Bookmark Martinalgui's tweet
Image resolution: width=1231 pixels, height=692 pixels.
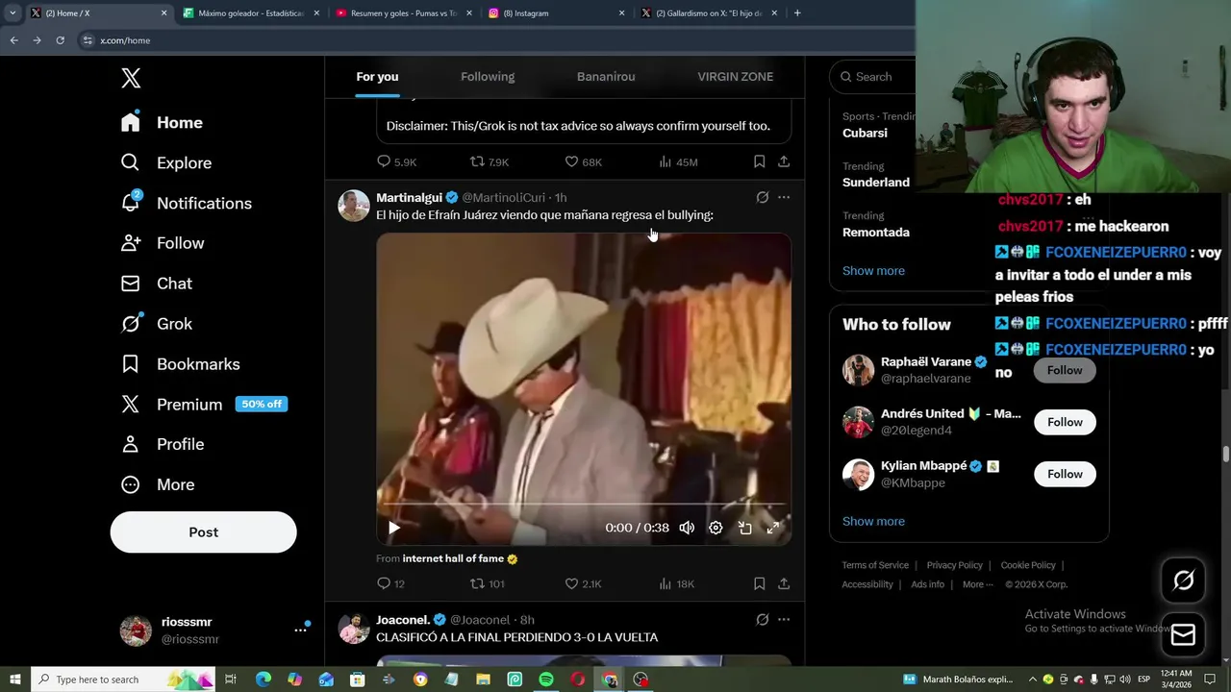[759, 583]
